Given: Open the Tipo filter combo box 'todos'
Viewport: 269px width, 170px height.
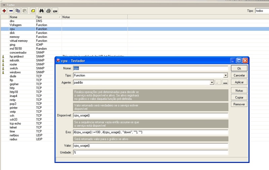Looking at the screenshot, I should click(x=262, y=11).
